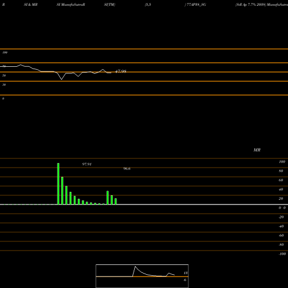288x288 pixels.
Task: Click the tallest green MR bar
Action: click(58, 184)
